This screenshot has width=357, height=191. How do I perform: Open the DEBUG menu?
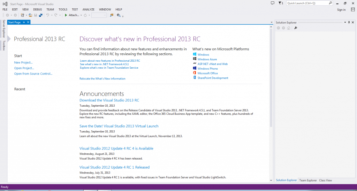point(38,9)
